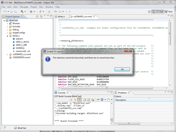
Task: Expand the targetConfigs folder
Action: click(7, 33)
